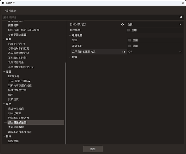Select 发现其他对象 condition

(x=16, y=62)
